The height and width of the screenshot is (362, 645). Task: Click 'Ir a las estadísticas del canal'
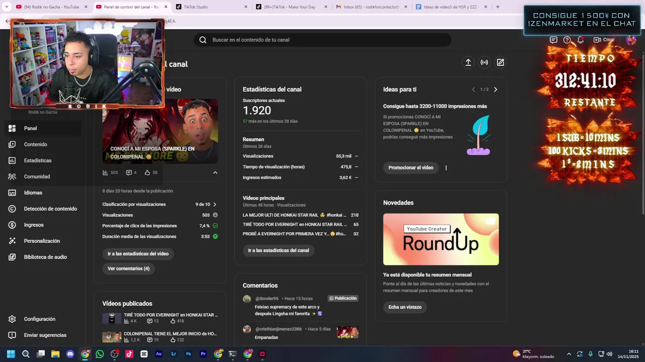[279, 250]
